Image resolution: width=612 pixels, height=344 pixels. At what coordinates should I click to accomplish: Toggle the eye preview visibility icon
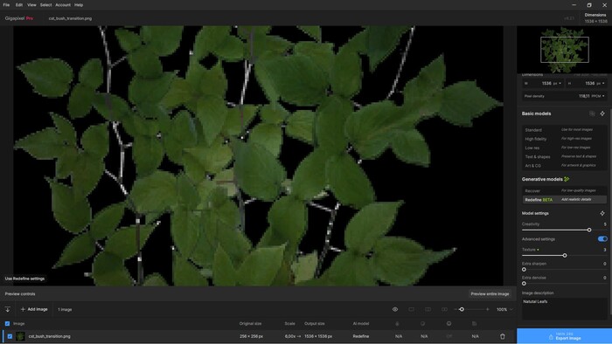click(395, 309)
